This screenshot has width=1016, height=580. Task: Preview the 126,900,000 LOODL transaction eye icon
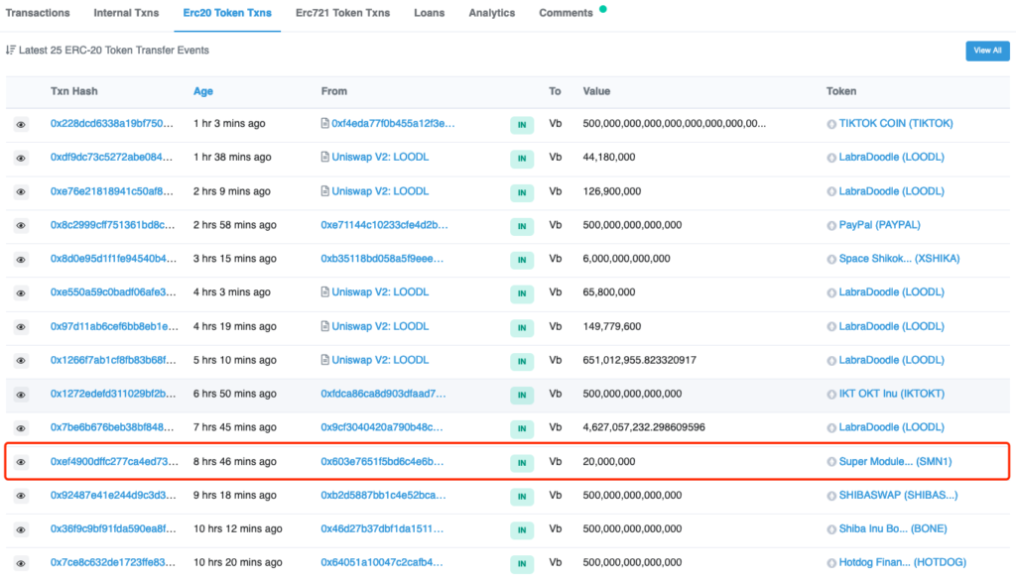[x=21, y=191]
